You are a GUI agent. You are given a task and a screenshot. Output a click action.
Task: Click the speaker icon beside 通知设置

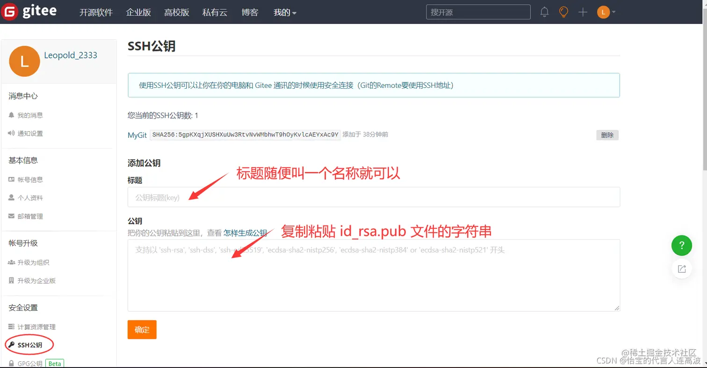12,133
